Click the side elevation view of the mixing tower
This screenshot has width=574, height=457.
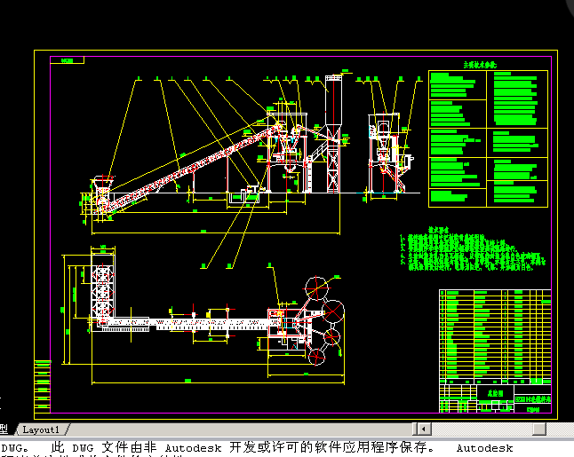point(390,153)
